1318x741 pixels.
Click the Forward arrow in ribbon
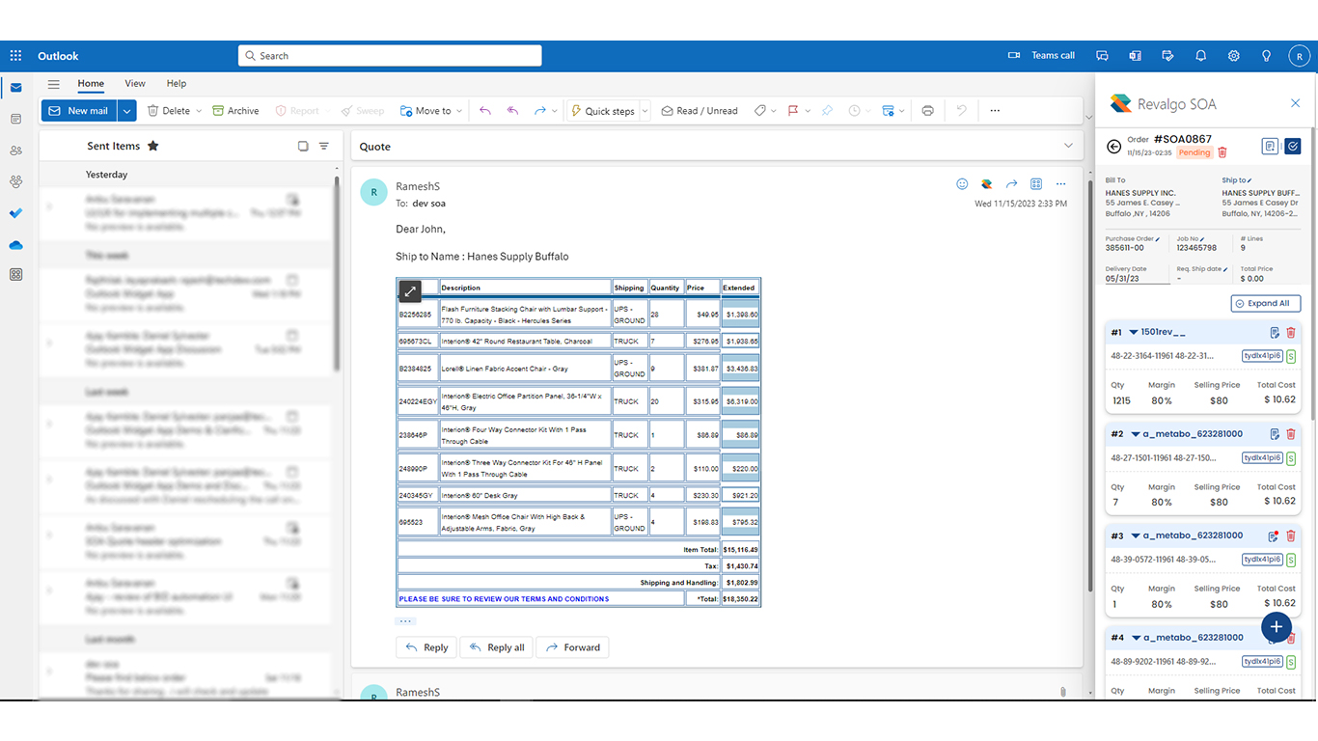(x=540, y=111)
